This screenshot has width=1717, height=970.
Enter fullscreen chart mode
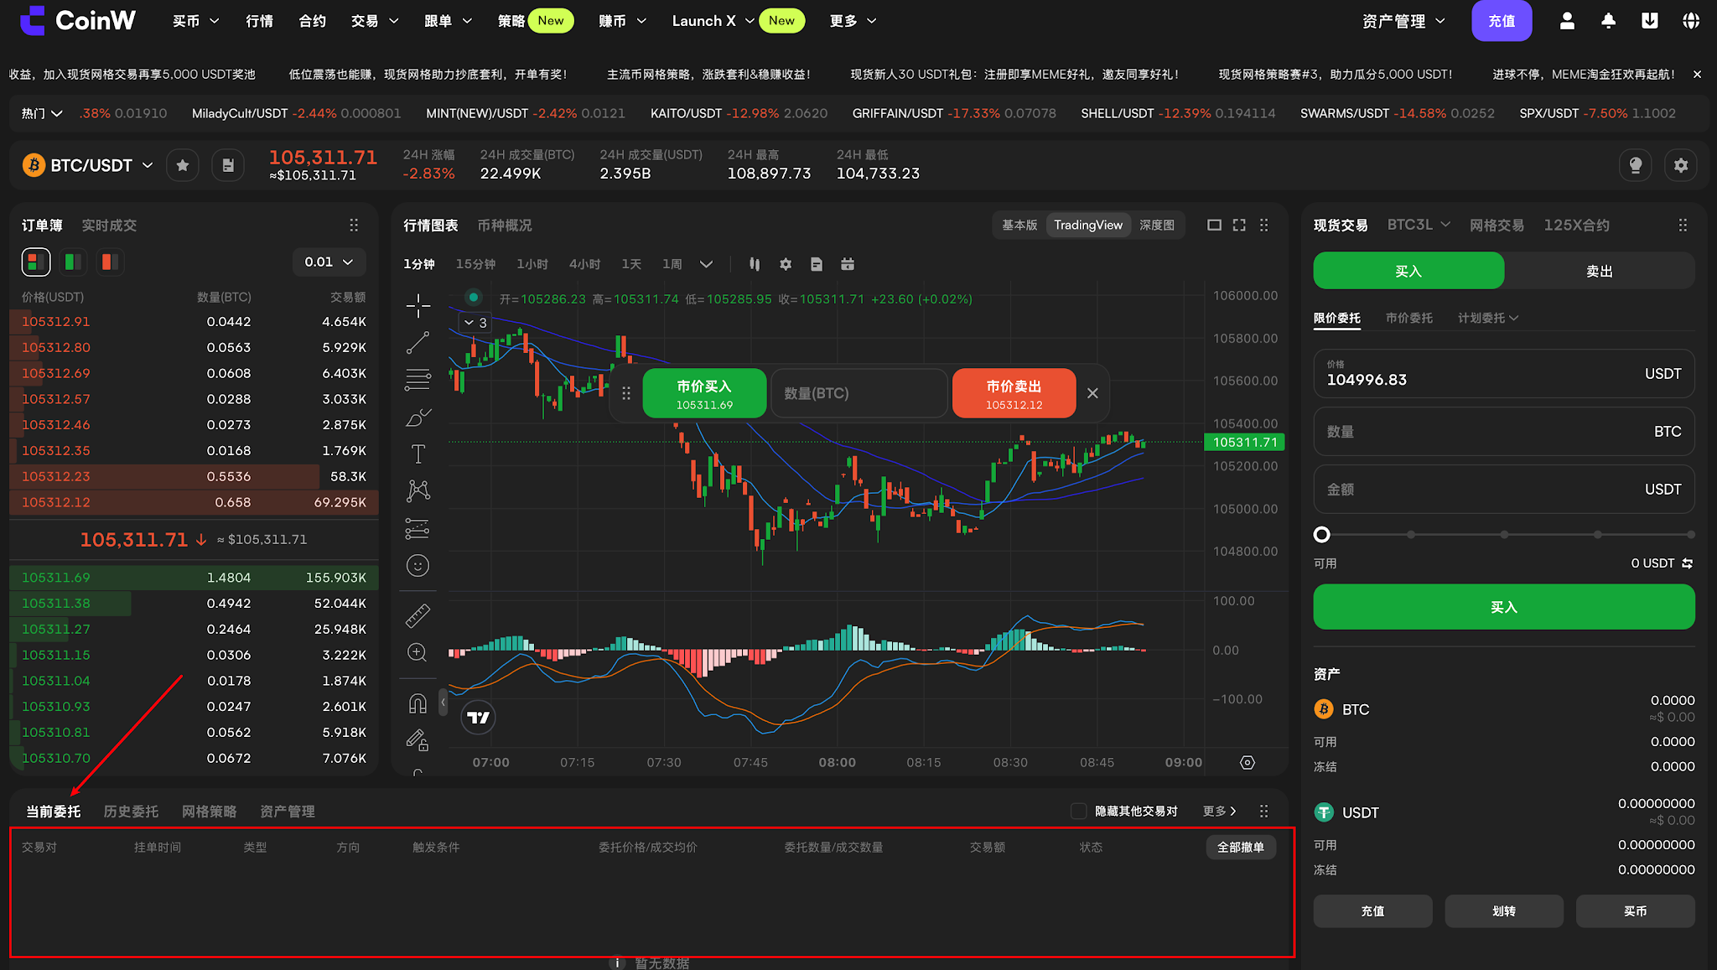click(x=1239, y=225)
